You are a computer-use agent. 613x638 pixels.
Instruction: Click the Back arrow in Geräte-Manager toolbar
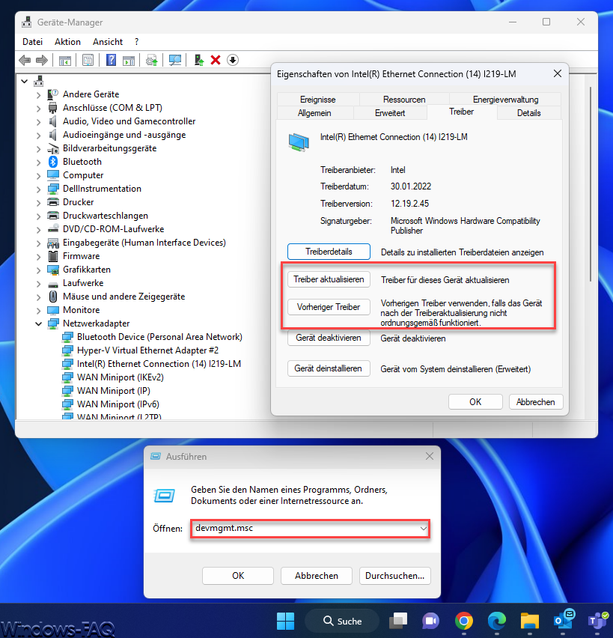25,60
